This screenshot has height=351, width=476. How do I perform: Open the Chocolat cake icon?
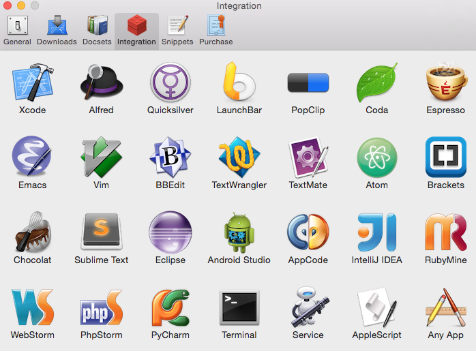pos(33,232)
